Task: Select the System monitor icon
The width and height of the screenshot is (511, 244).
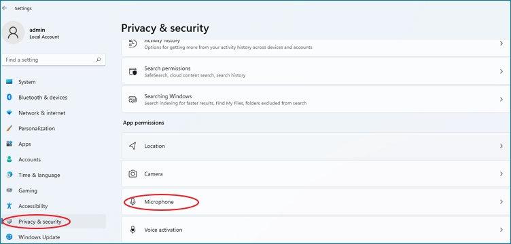Action: [9, 82]
